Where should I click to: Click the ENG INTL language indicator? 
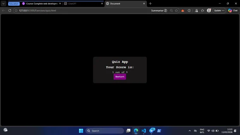tap(202, 131)
